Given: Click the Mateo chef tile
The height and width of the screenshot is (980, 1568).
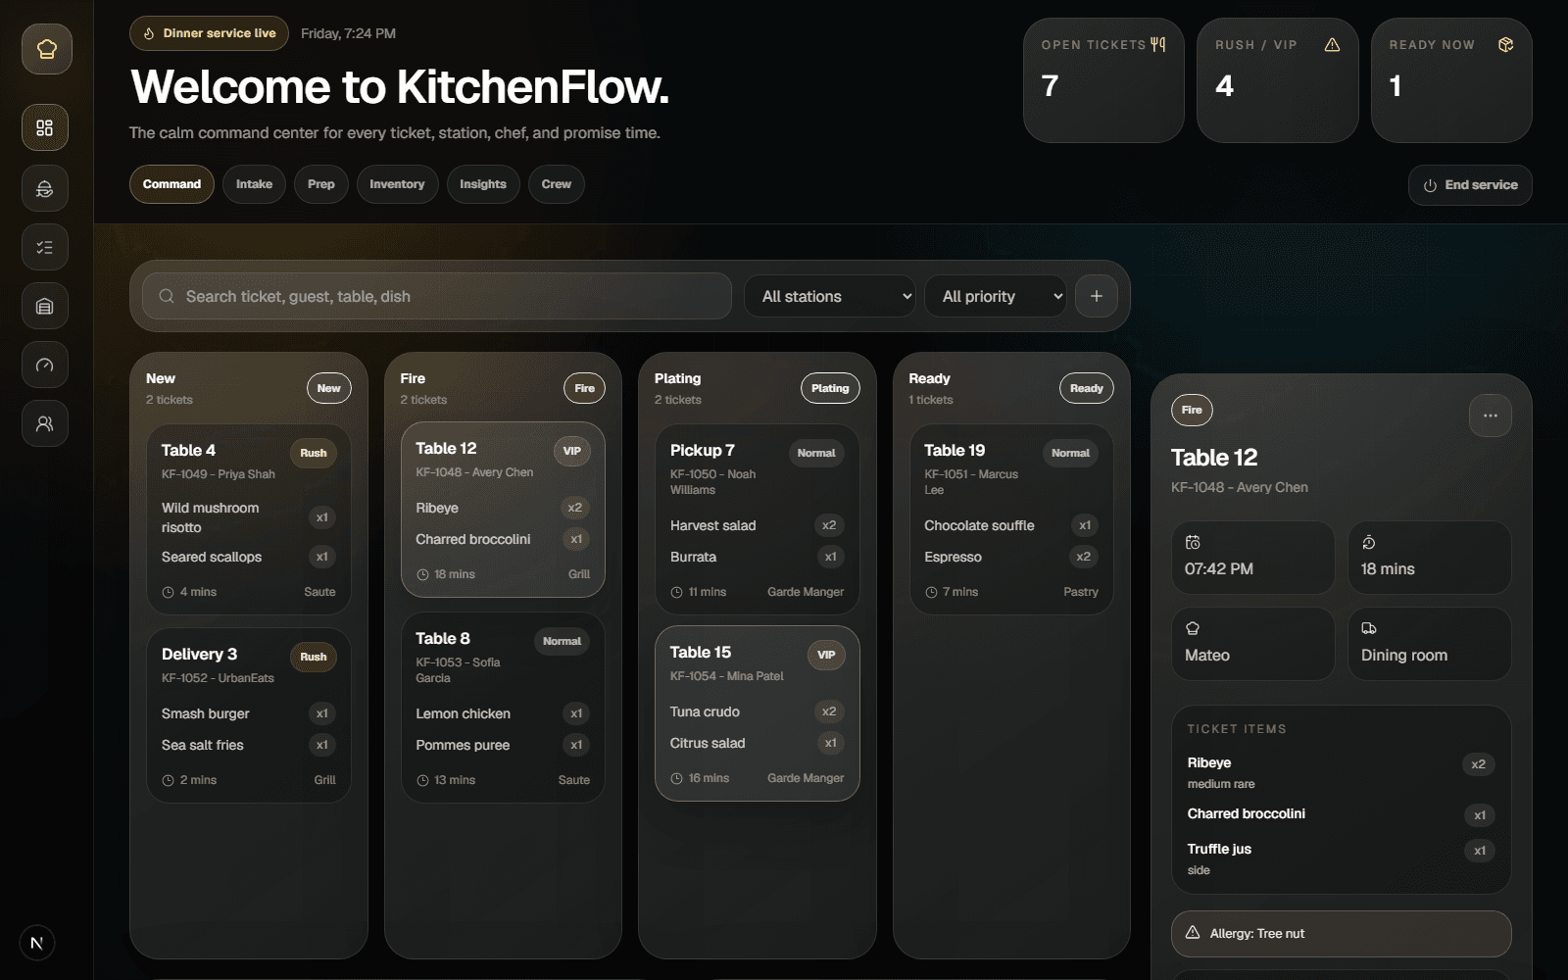Looking at the screenshot, I should coord(1252,644).
